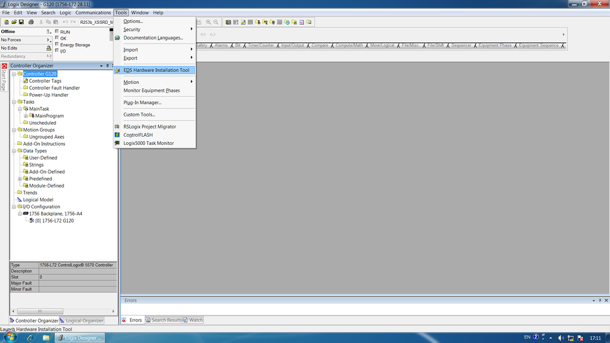Expand the MainProgram tree node
This screenshot has height=343, width=610.
(x=26, y=116)
